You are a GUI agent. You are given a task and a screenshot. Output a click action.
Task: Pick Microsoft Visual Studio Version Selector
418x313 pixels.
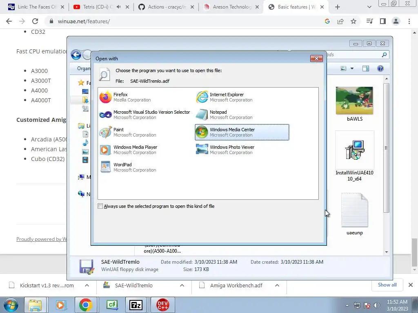tap(145, 115)
